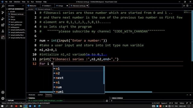Switch to OUTPUT panel tab
This screenshot has height=108, width=193.
[40, 95]
